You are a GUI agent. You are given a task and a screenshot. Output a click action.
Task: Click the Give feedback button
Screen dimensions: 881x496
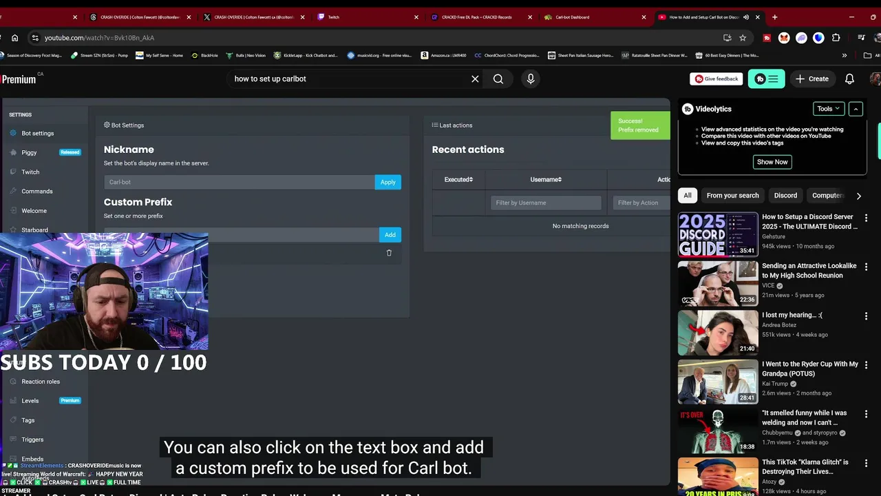[717, 79]
